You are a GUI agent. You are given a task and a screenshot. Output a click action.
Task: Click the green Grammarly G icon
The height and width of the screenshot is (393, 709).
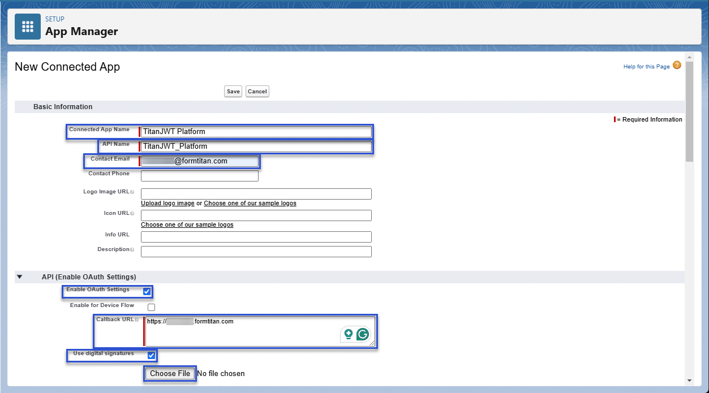pos(363,334)
